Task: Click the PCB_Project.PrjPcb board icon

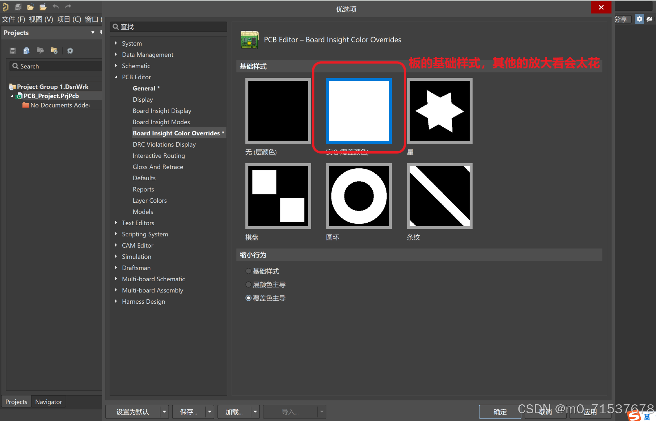Action: 19,96
